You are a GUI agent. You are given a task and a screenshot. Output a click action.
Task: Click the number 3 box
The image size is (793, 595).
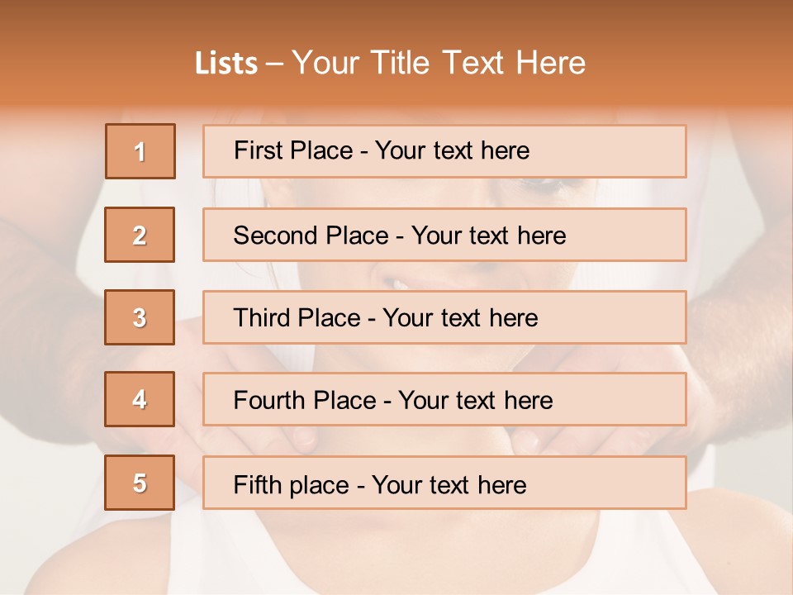140,317
